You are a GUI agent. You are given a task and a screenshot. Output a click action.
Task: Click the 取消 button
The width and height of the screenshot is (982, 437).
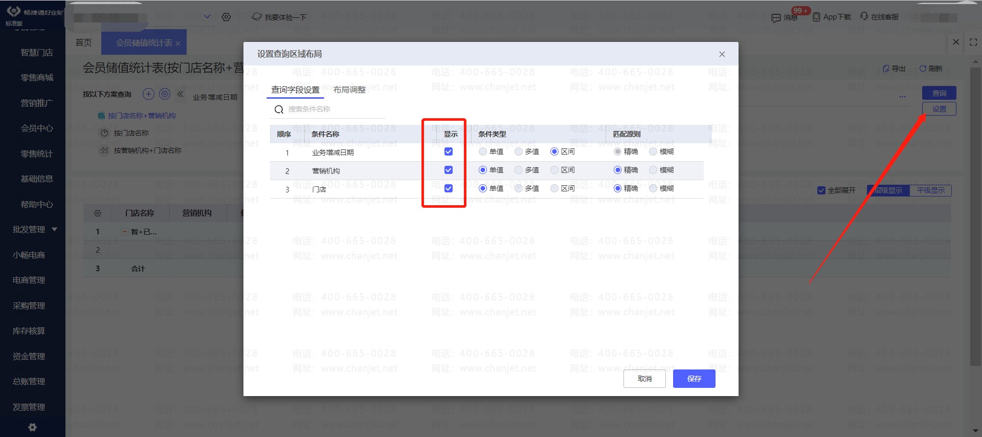click(x=644, y=379)
